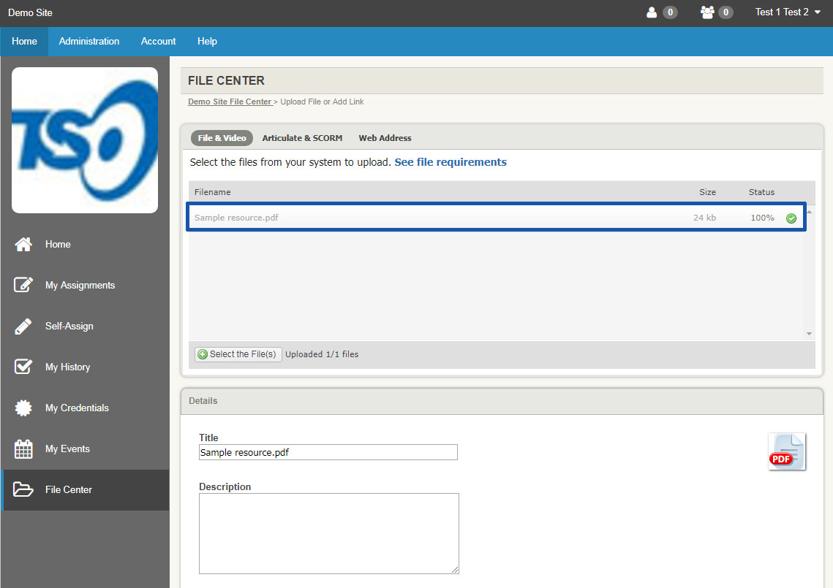Click the 100% upload progress indicator

pos(761,218)
